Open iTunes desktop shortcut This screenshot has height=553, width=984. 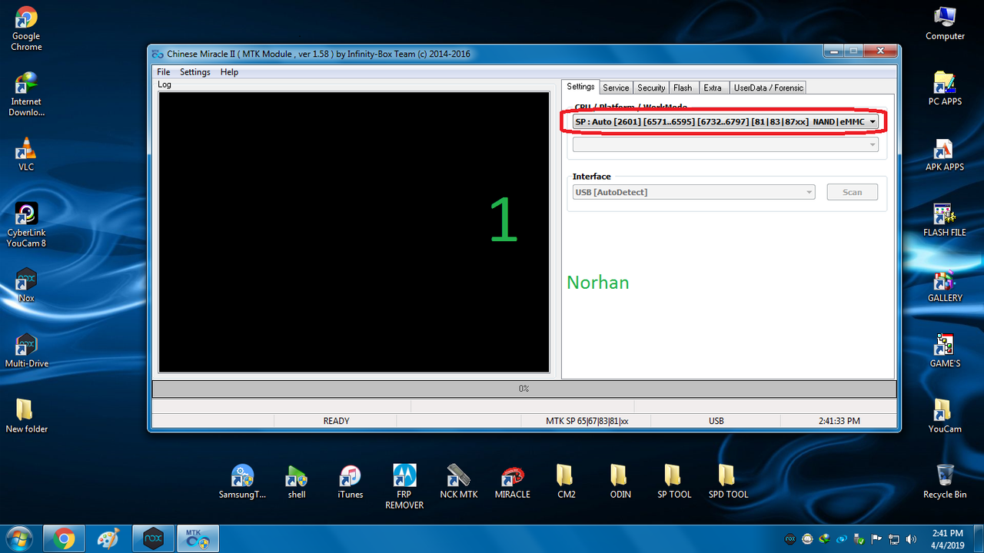[351, 482]
